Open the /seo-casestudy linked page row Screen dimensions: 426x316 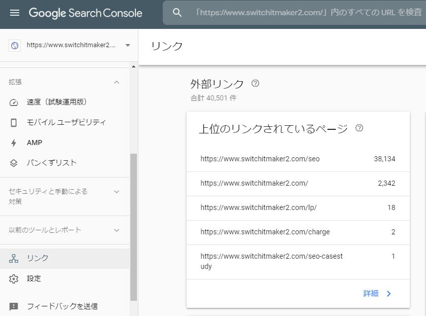tap(298, 262)
